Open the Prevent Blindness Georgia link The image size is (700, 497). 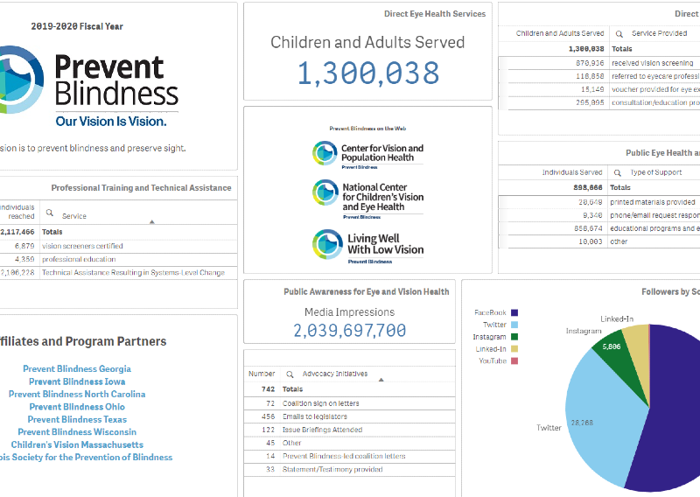click(77, 369)
